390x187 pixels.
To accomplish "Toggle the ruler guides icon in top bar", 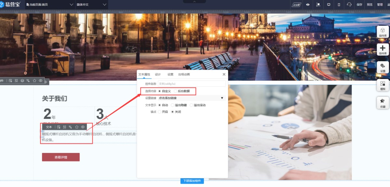I will (x=318, y=5).
